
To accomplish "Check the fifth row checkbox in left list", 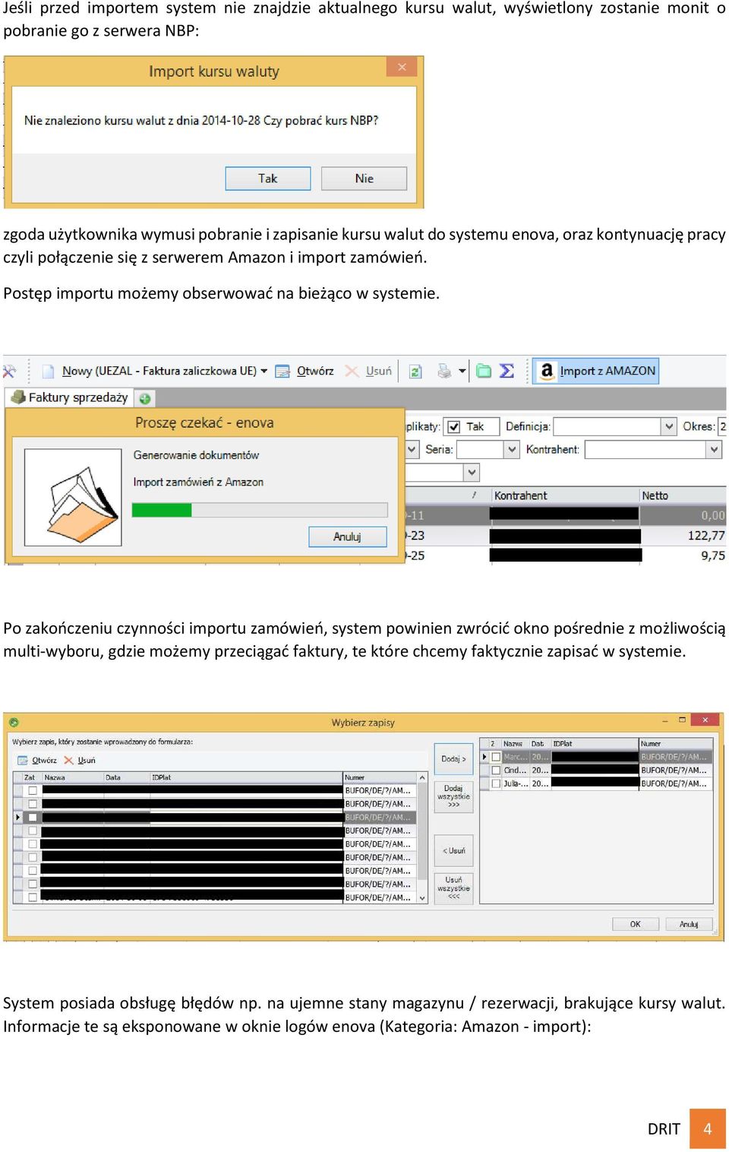I will [33, 844].
